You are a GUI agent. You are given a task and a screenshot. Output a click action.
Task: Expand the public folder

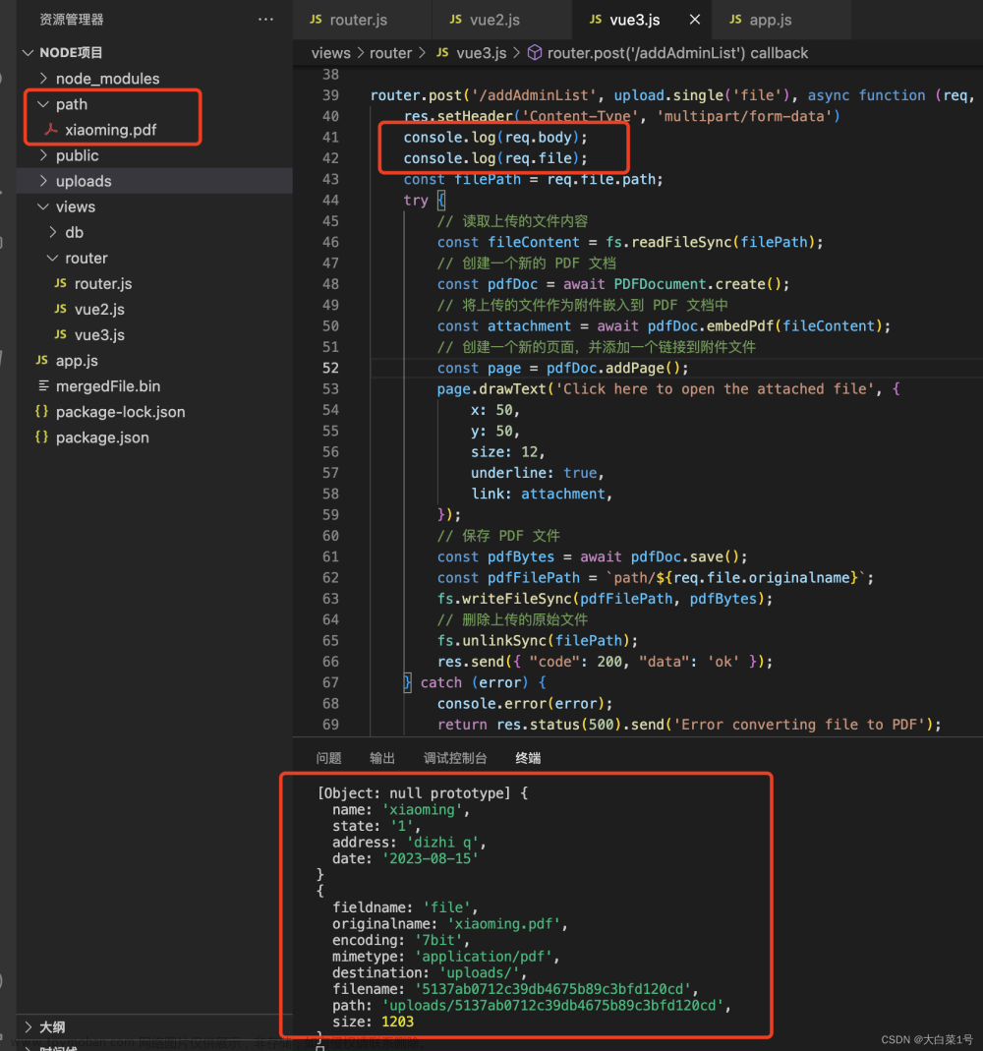pos(43,155)
